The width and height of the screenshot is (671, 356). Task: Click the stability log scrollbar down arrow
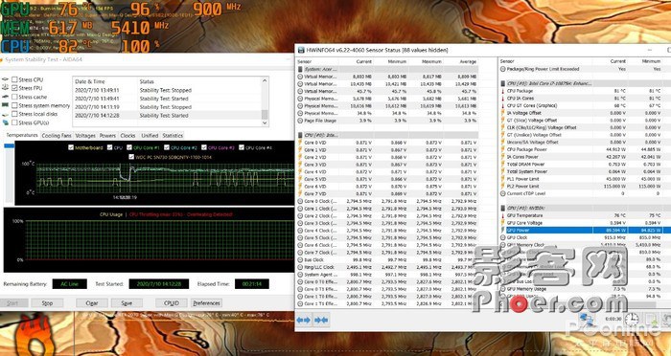click(265, 122)
